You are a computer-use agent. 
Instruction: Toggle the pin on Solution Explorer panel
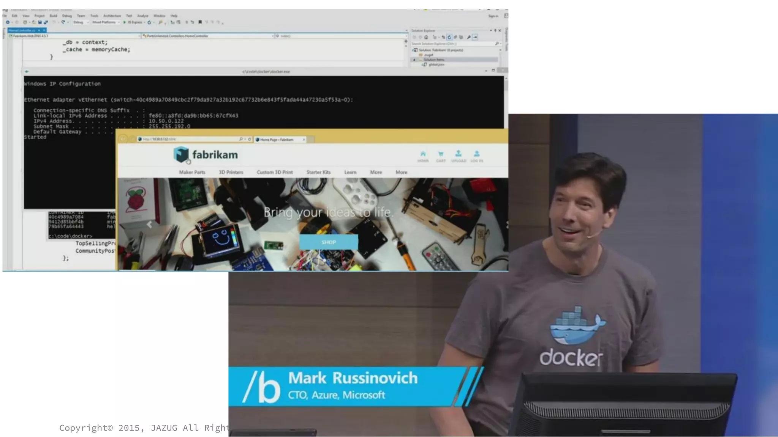(x=495, y=30)
